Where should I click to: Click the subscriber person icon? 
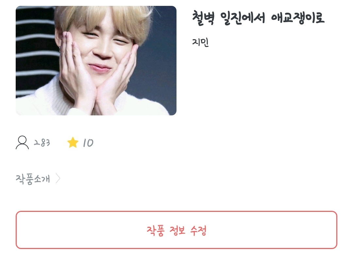(x=22, y=142)
